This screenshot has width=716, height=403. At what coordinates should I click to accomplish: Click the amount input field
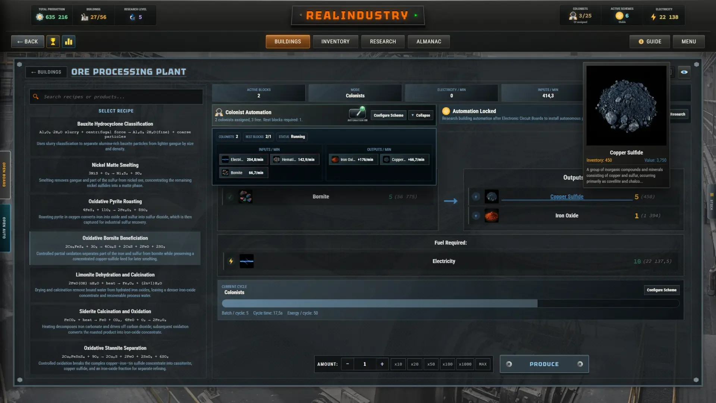coord(365,364)
